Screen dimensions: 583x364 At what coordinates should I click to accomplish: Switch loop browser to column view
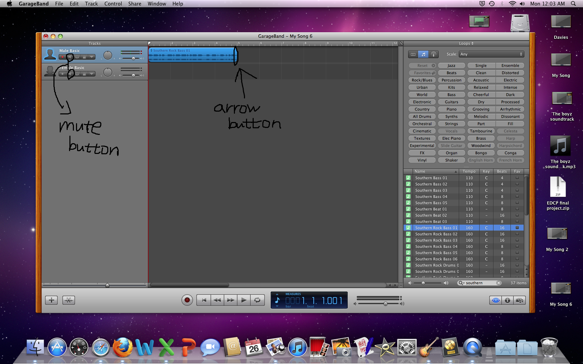(x=413, y=54)
